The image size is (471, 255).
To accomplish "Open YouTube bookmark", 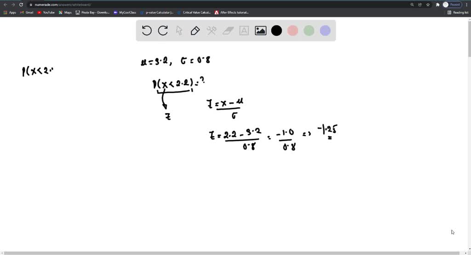I will (x=46, y=12).
